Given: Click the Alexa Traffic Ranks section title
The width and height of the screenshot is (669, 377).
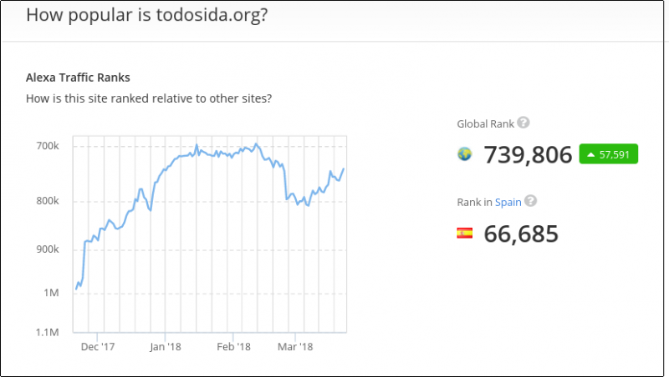Looking at the screenshot, I should [x=78, y=78].
